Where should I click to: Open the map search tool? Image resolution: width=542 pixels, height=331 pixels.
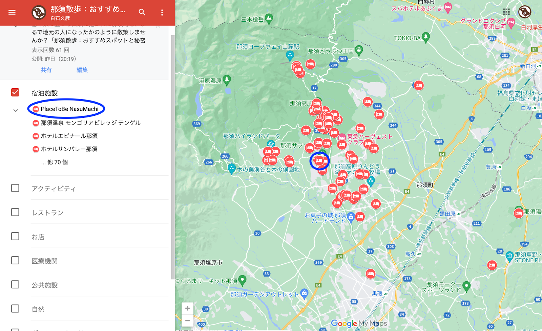click(x=142, y=13)
